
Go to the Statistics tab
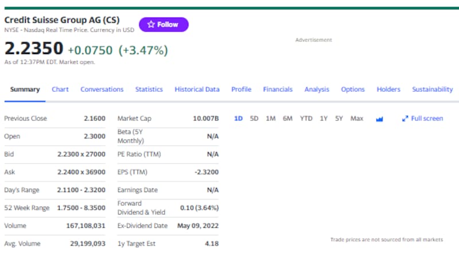(x=149, y=89)
